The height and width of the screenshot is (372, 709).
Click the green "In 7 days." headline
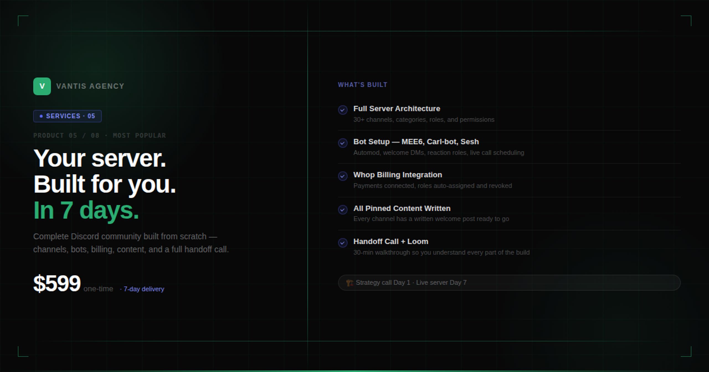(86, 210)
